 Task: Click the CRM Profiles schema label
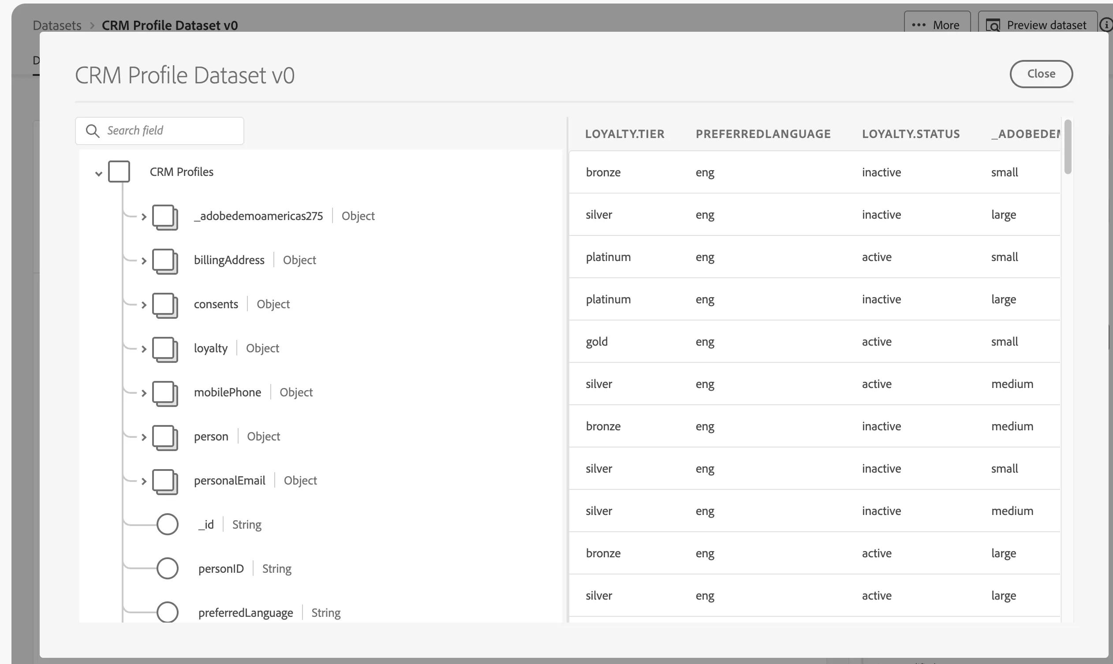(x=181, y=172)
